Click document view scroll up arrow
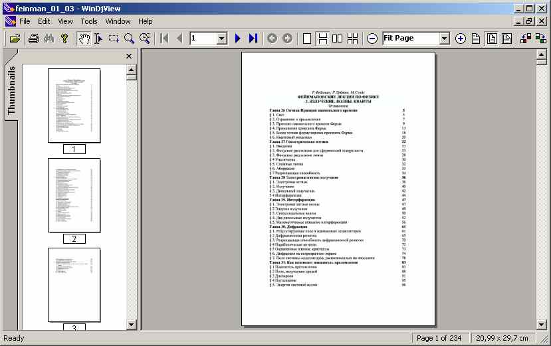Screen dimensions: 551x346 click(x=541, y=54)
